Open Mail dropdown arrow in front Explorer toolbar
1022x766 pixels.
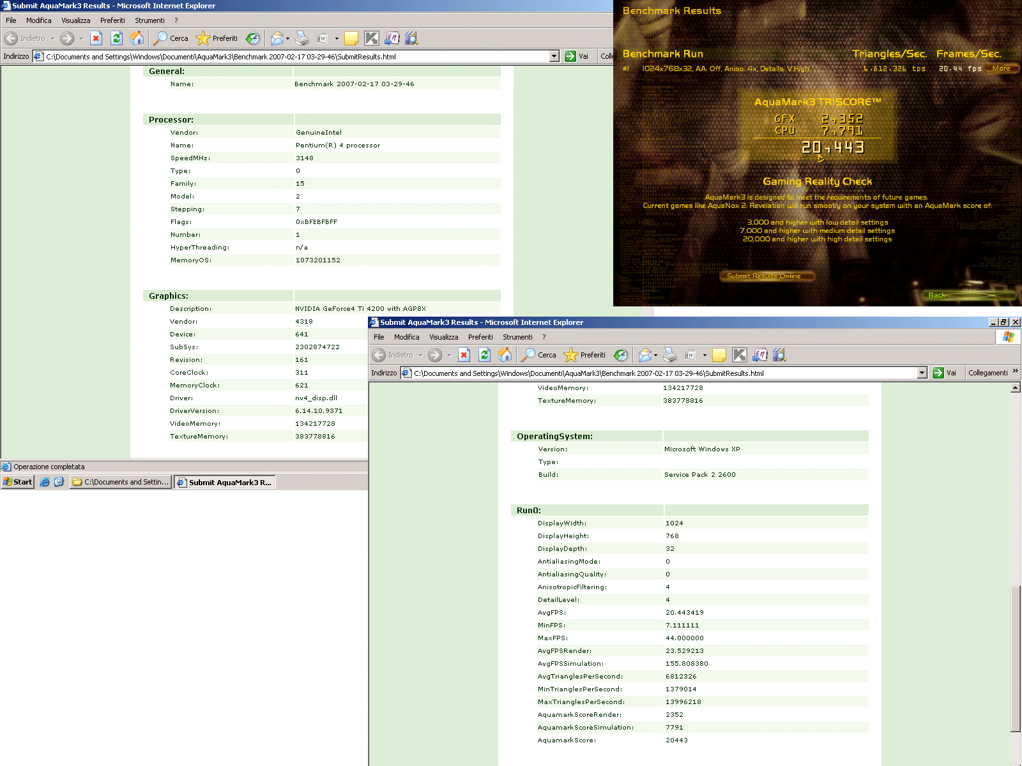[656, 355]
